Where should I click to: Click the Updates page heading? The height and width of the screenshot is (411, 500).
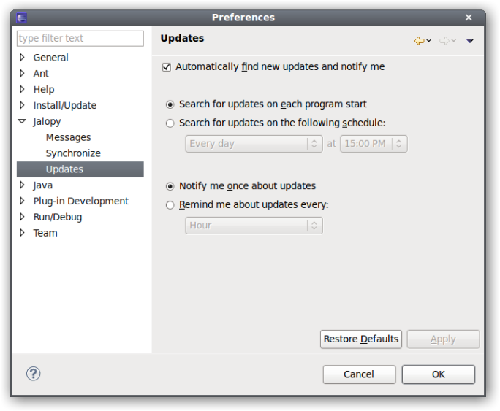point(182,38)
